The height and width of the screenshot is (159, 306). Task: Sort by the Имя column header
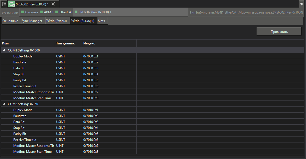coord(28,43)
